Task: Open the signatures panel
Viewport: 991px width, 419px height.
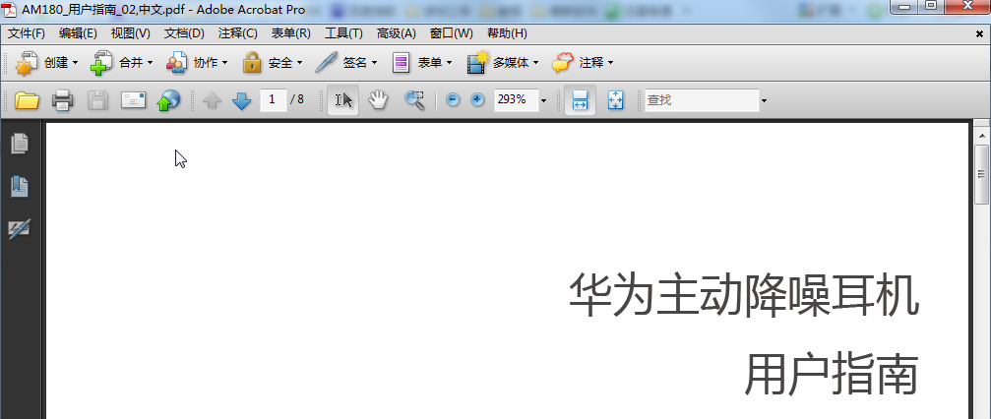Action: coord(20,229)
